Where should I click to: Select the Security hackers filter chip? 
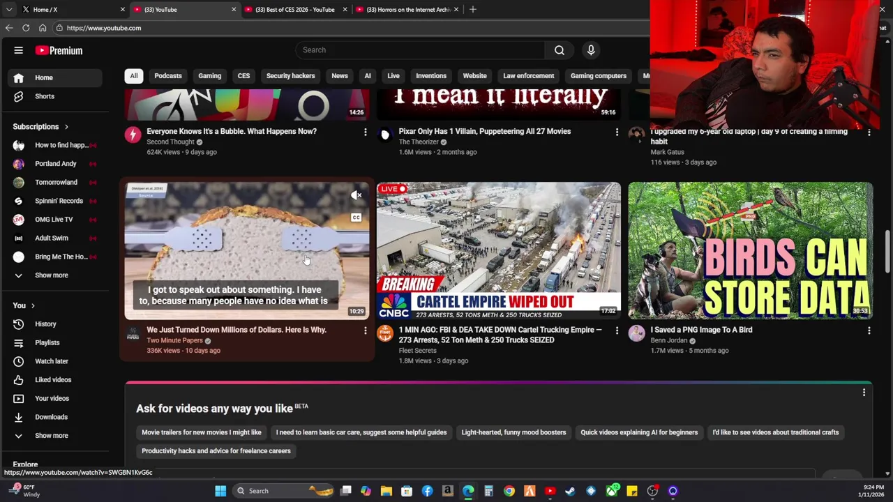coord(290,76)
